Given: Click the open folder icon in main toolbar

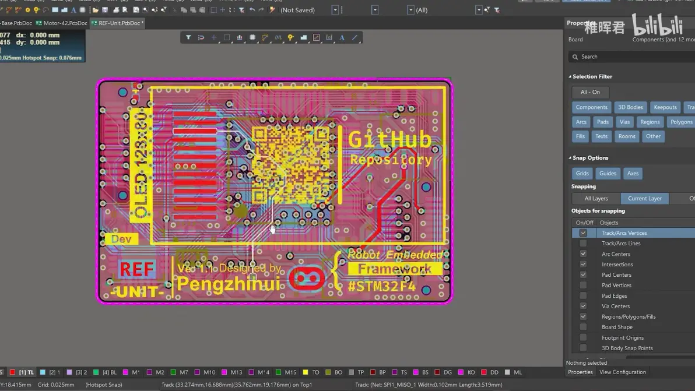Looking at the screenshot, I should point(95,10).
